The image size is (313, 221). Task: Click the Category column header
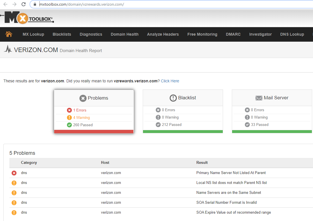coord(29,162)
